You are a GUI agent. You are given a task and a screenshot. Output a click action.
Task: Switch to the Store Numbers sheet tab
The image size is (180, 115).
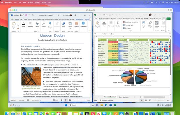click(x=123, y=97)
